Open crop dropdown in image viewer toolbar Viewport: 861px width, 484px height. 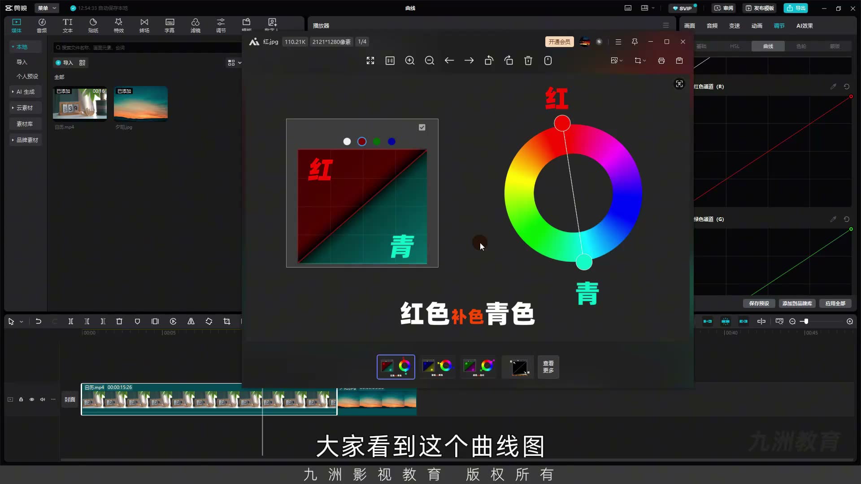click(x=640, y=60)
